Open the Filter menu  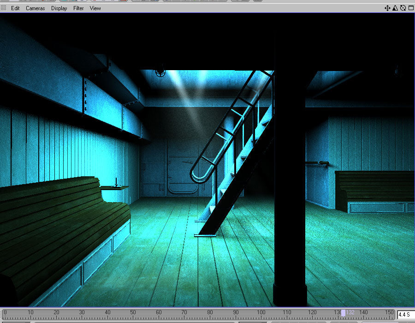[x=78, y=8]
